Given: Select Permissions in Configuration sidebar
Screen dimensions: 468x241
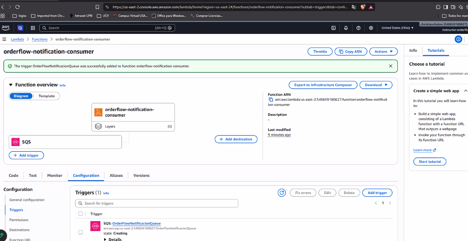Looking at the screenshot, I should pos(19,220).
